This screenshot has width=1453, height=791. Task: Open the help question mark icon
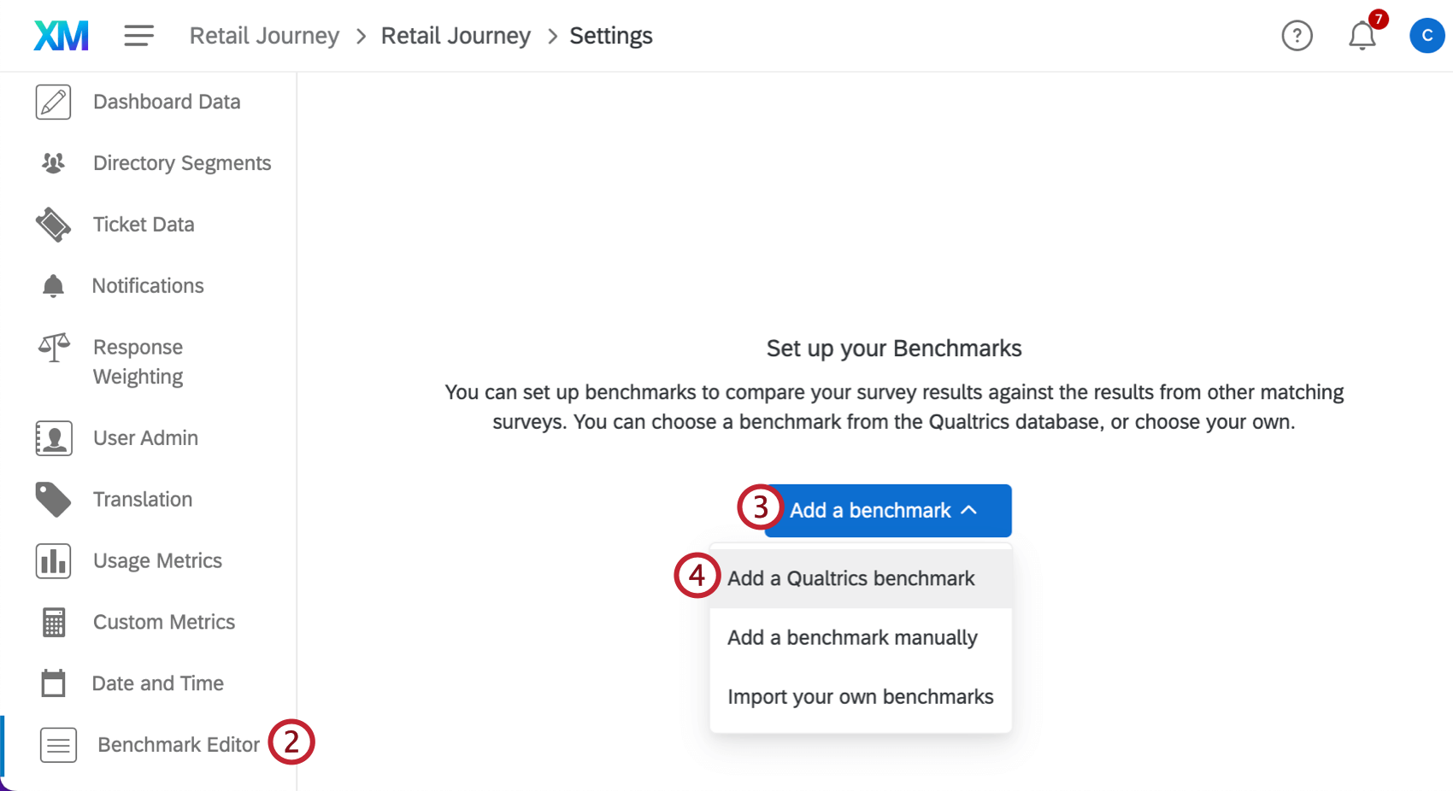pyautogui.click(x=1297, y=36)
